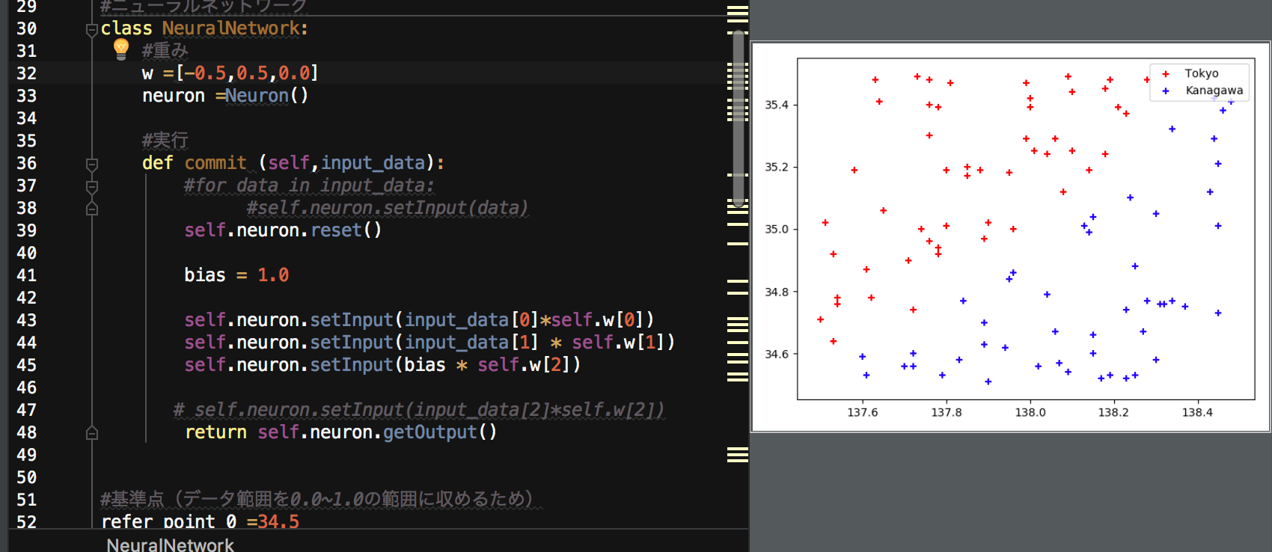Collapse the commit method fold marker
This screenshot has width=1272, height=552.
click(x=92, y=164)
